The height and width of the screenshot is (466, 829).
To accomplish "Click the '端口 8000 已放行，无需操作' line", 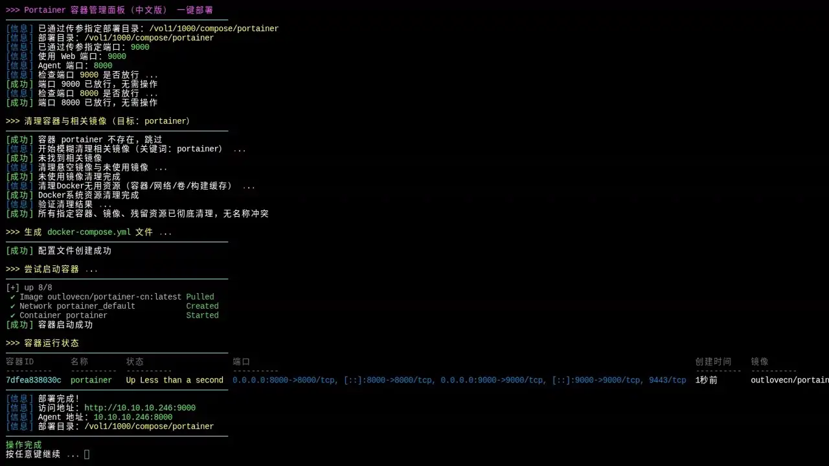I will pyautogui.click(x=82, y=103).
